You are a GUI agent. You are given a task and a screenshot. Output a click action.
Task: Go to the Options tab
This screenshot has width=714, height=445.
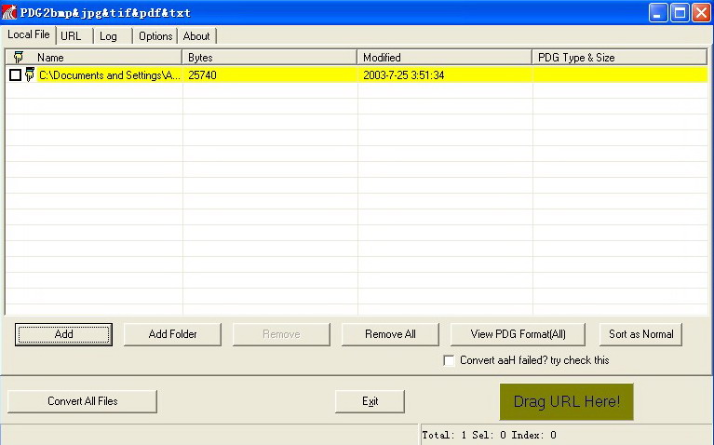(155, 36)
